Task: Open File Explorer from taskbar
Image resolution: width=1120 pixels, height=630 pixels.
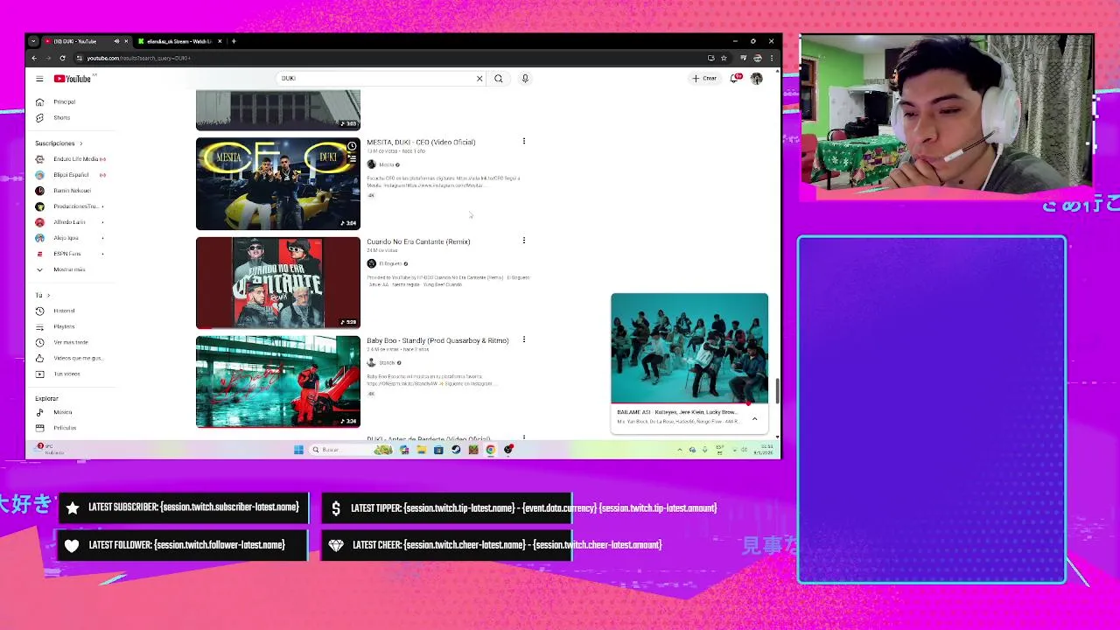Action: click(421, 450)
